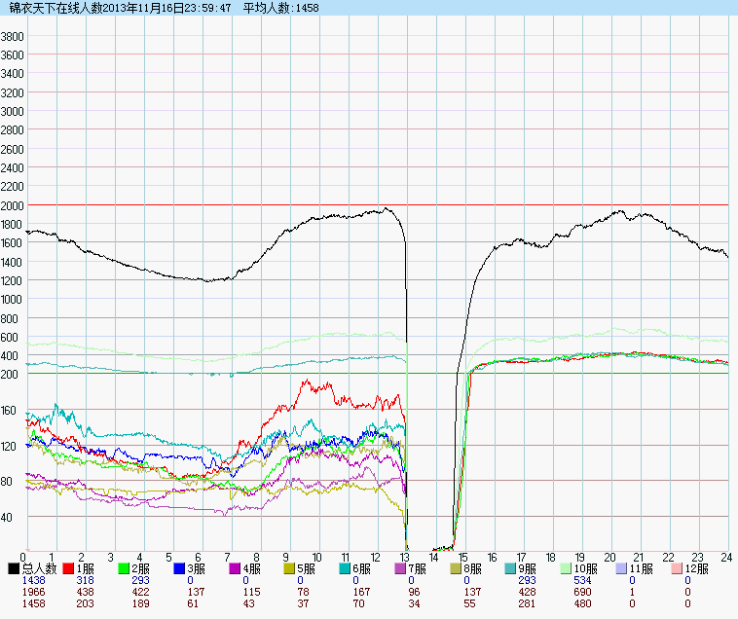Select the green 2服 legend swatch
The image size is (738, 619).
click(125, 567)
